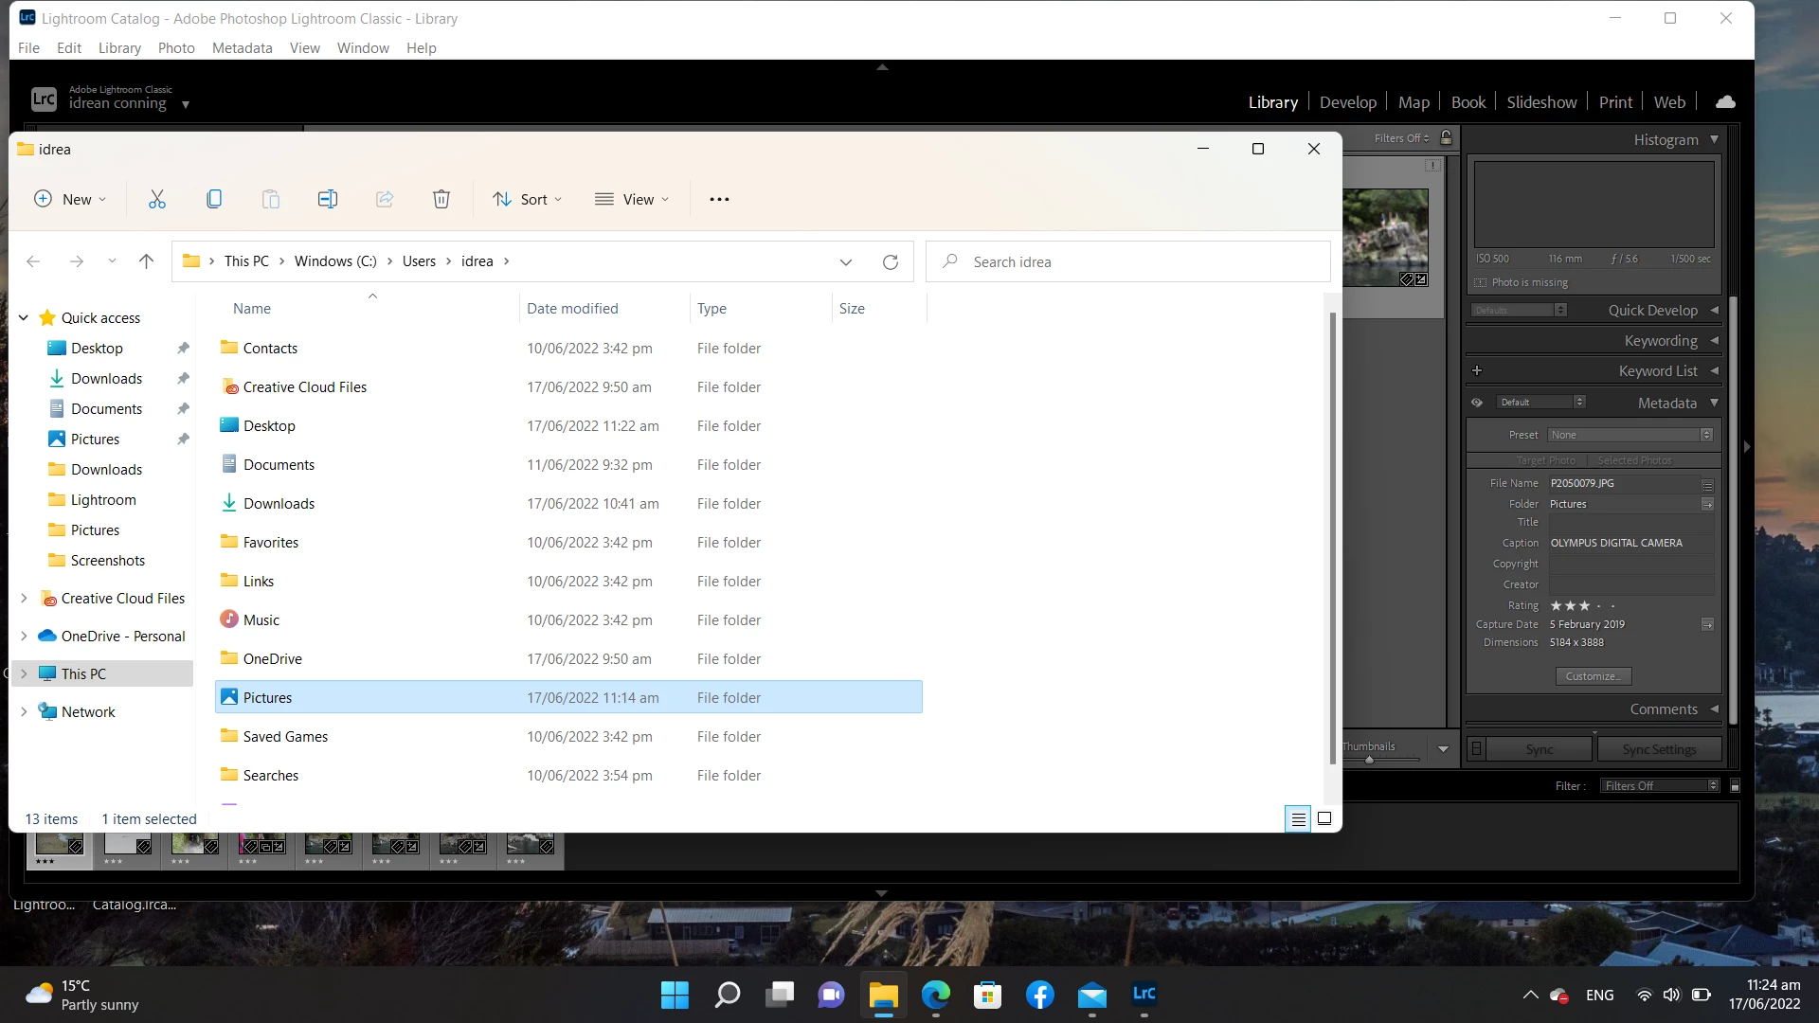1819x1023 pixels.
Task: Switch to large thumbnails view toggle
Action: point(1324,819)
